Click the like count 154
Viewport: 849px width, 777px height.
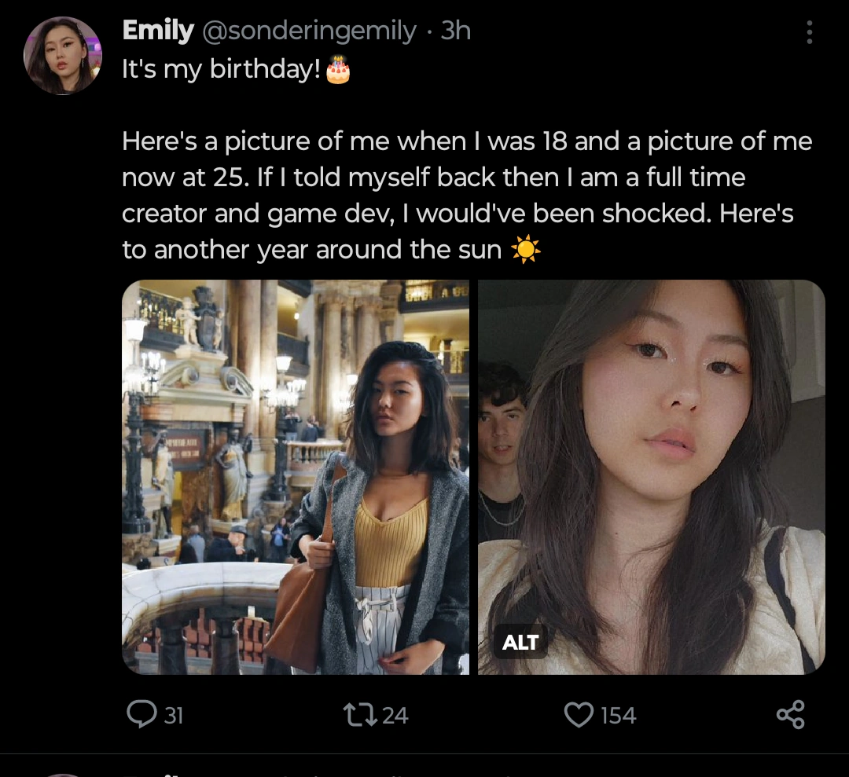[x=618, y=715]
